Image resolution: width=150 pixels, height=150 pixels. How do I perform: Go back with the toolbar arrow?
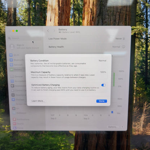click(48, 31)
